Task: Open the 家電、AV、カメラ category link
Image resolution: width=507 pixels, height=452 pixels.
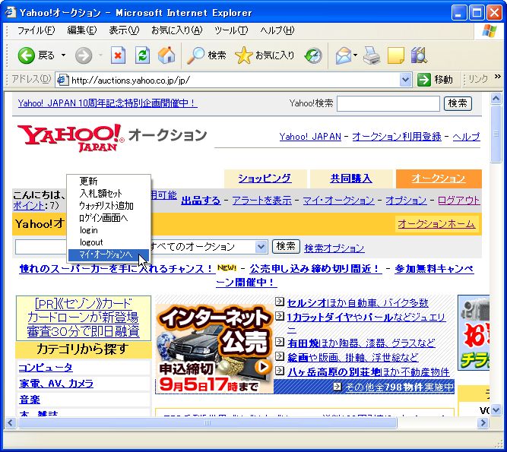Action: (x=56, y=384)
